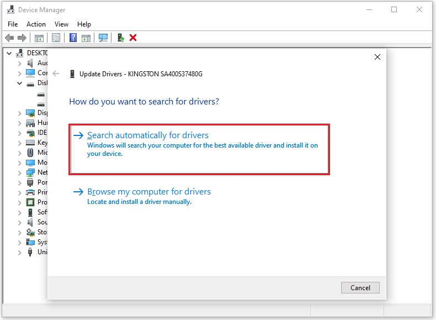This screenshot has width=436, height=320.
Task: Open the Help menu
Action: pos(84,24)
